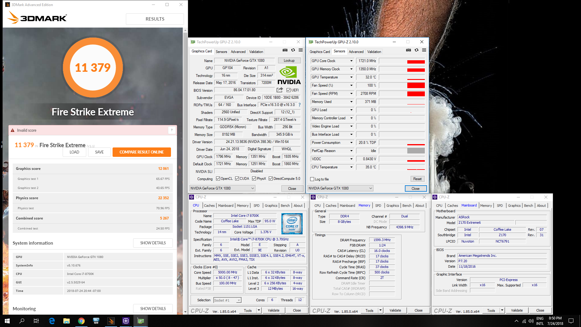Open the action center notifications icon

click(571, 321)
